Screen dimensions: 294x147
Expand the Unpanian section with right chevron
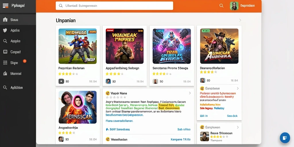coord(240,20)
